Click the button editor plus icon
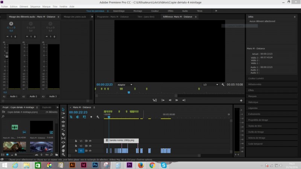The image size is (301, 169). 241,100
